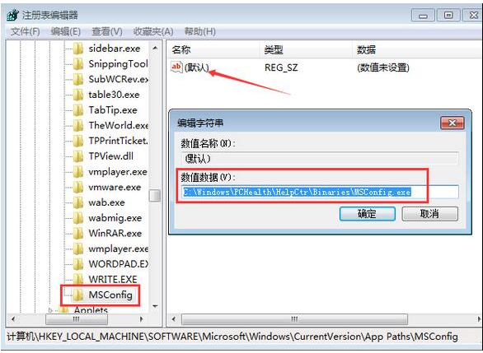Expand the Applets tree node
The height and width of the screenshot is (353, 483).
[x=50, y=310]
